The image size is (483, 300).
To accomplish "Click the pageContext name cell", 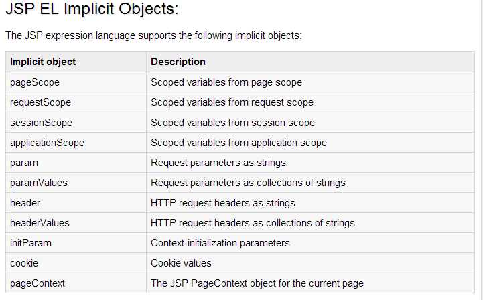I will tap(38, 283).
